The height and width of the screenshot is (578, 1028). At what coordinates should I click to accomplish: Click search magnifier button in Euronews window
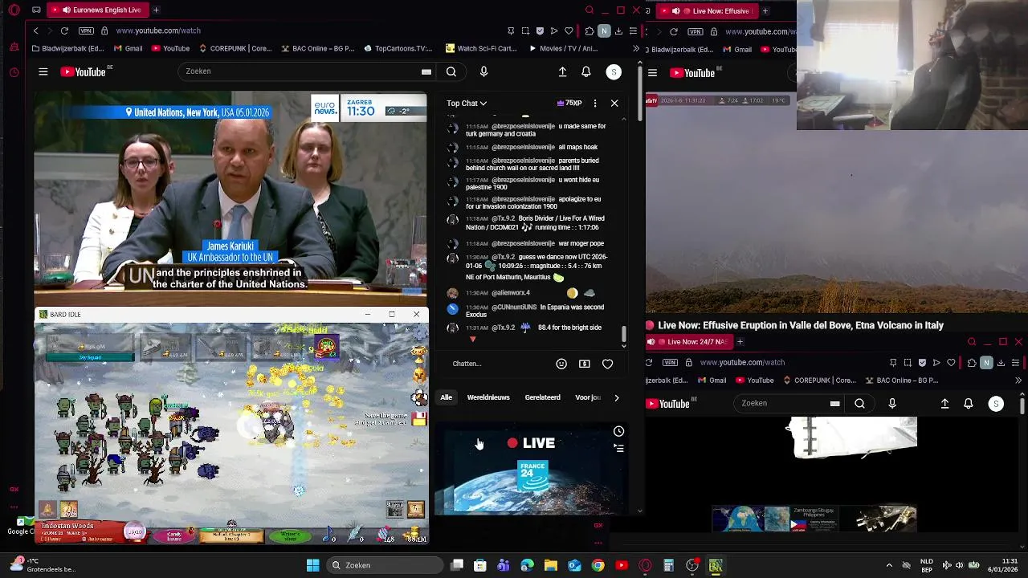(451, 71)
